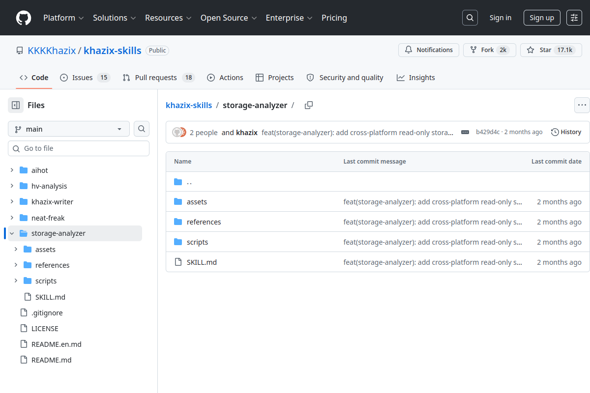
Task: Expand the references subfolder chevron in tree
Action: point(16,265)
